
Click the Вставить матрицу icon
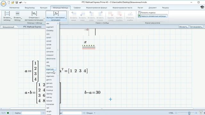[7, 13]
